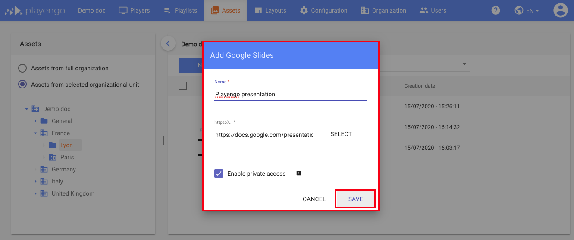Click the Paris building icon
The height and width of the screenshot is (240, 574).
pyautogui.click(x=53, y=157)
